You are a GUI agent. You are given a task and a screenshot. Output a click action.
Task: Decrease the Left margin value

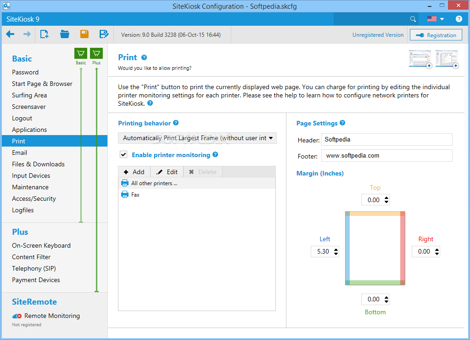[x=336, y=254]
